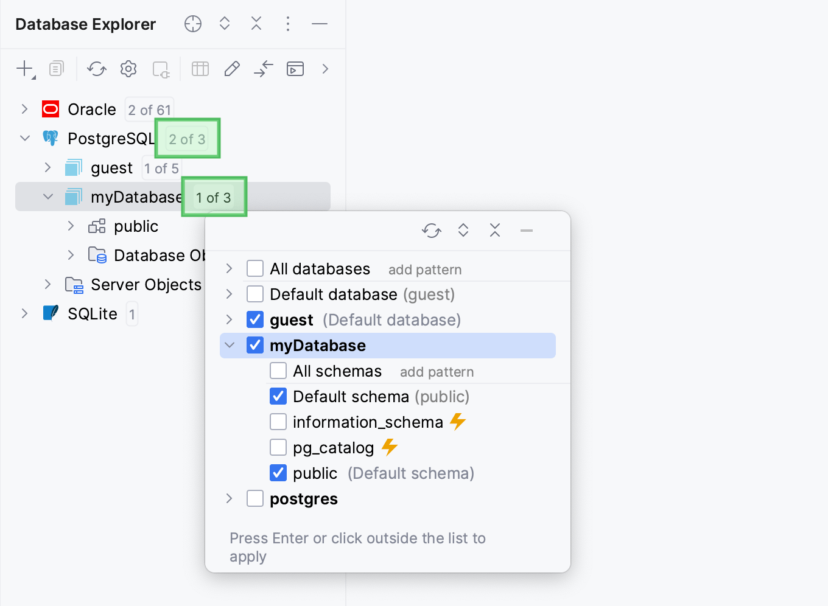This screenshot has width=828, height=606.
Task: Collapse the myDatabase node in the popup
Action: (230, 345)
